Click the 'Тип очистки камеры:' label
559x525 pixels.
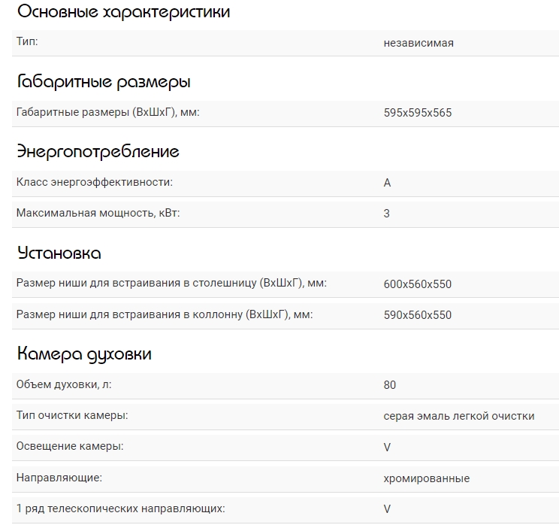72,415
